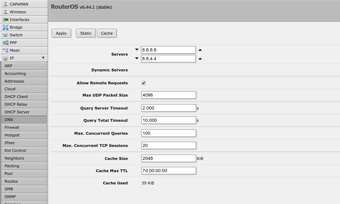Viewport: 340px width, 204px height.
Task: Click the Wireless antenna icon
Action: coord(6,12)
